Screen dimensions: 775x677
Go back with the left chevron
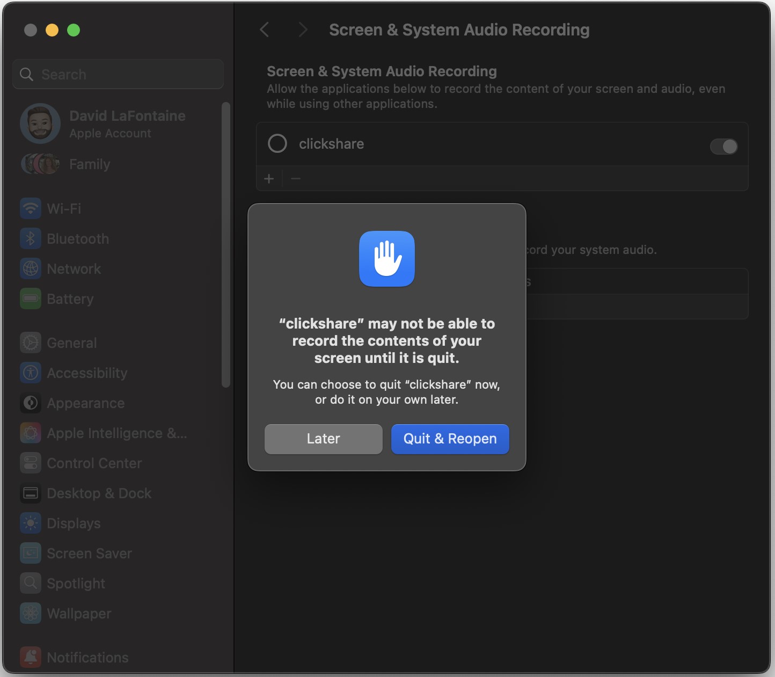coord(264,30)
